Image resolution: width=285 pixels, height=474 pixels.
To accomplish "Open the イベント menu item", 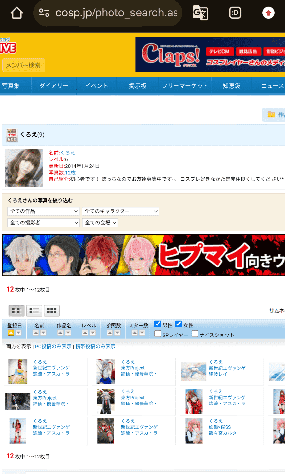I will coord(97,86).
